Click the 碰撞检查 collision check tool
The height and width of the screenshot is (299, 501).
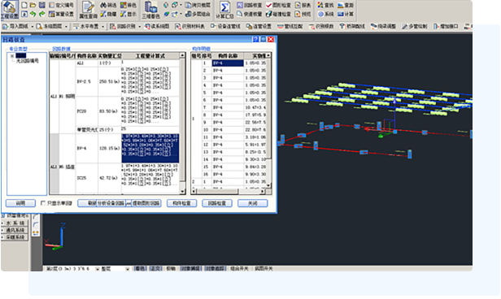tap(278, 14)
